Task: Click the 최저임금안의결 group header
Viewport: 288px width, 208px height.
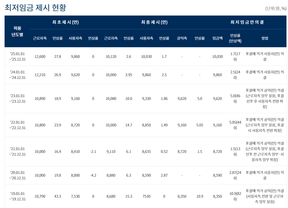Action: click(247, 22)
